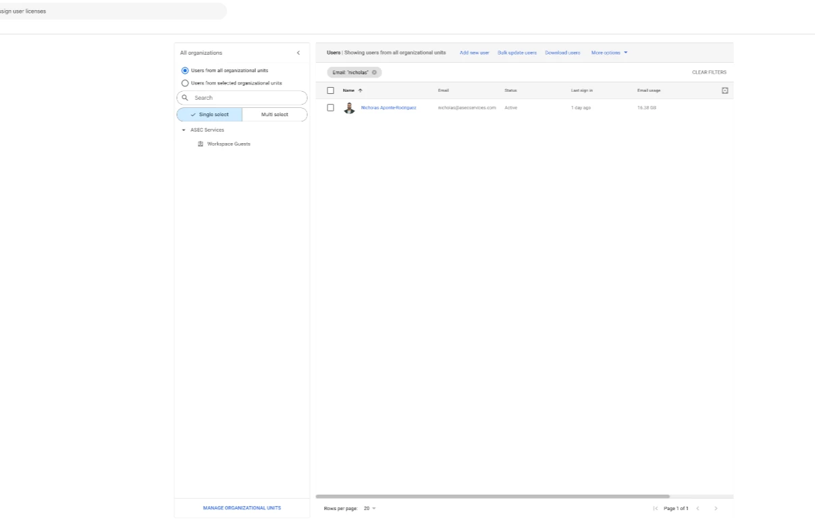Tick the checkbox for Nicholas Aponte-Rodriguez

[x=331, y=108]
